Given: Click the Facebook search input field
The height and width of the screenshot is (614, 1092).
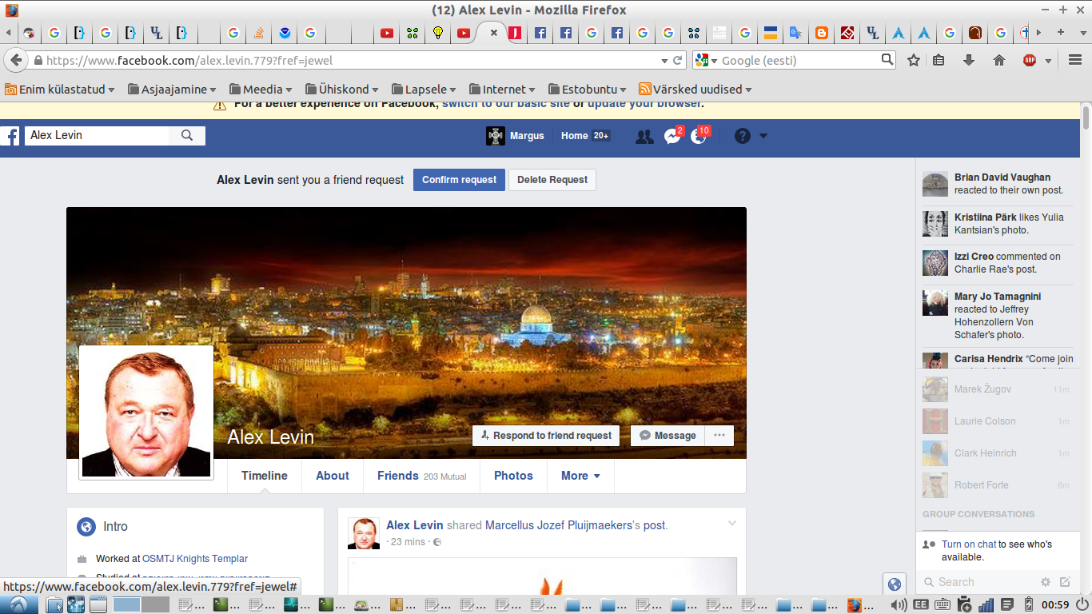Looking at the screenshot, I should (x=97, y=136).
